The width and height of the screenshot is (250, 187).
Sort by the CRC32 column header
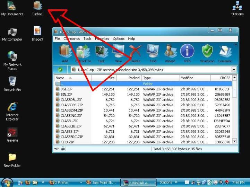[221, 78]
